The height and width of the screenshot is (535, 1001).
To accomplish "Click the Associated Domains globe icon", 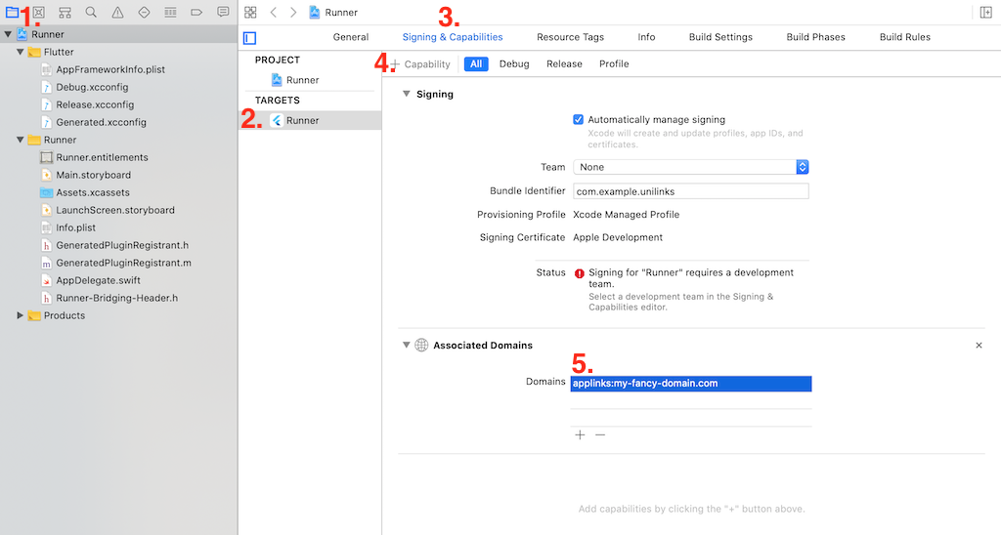I will coord(421,345).
